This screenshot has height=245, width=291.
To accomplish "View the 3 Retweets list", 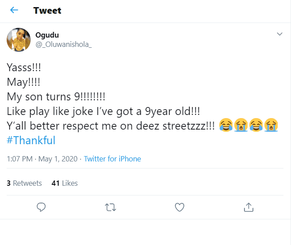I will pyautogui.click(x=24, y=183).
